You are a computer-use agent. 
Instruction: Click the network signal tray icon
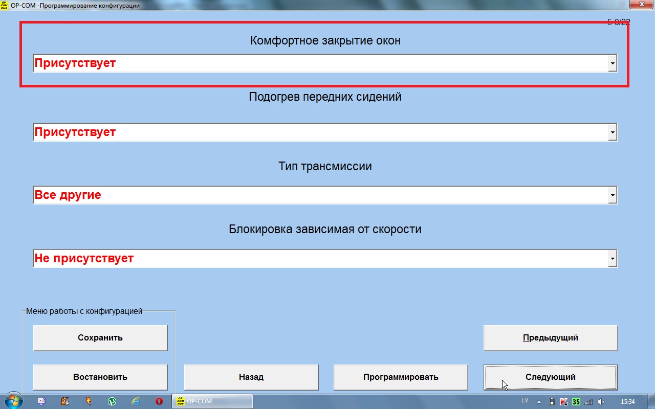coord(588,401)
